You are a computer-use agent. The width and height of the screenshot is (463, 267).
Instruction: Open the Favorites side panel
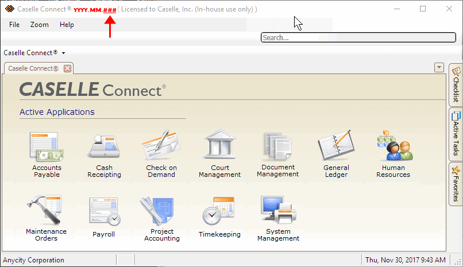456,184
